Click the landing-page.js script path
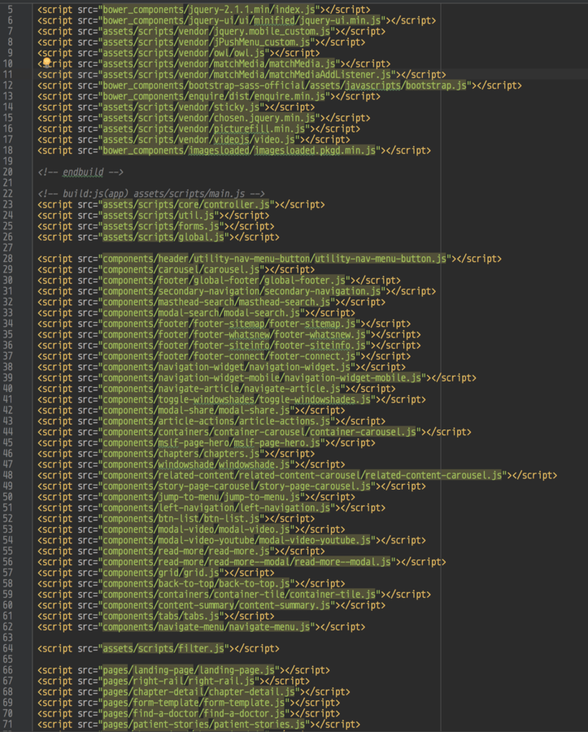Image resolution: width=588 pixels, height=732 pixels. 189,670
